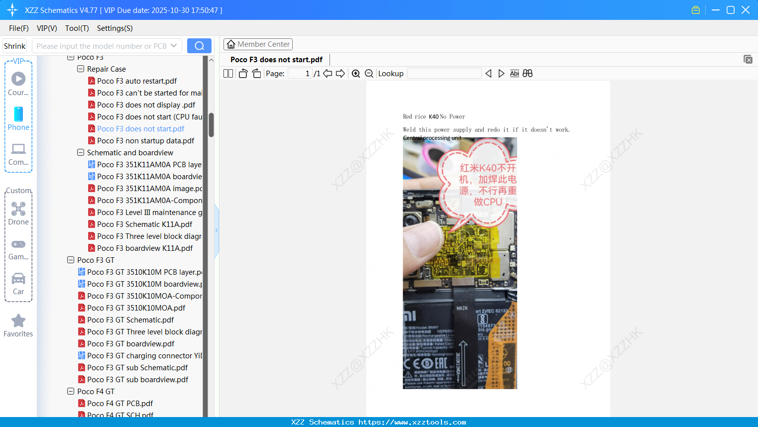This screenshot has width=758, height=427.
Task: Open 'Poco F3 GT charging connector' file
Action: pos(145,356)
